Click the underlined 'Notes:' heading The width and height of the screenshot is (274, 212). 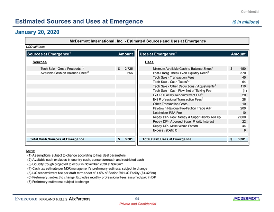tap(31, 151)
